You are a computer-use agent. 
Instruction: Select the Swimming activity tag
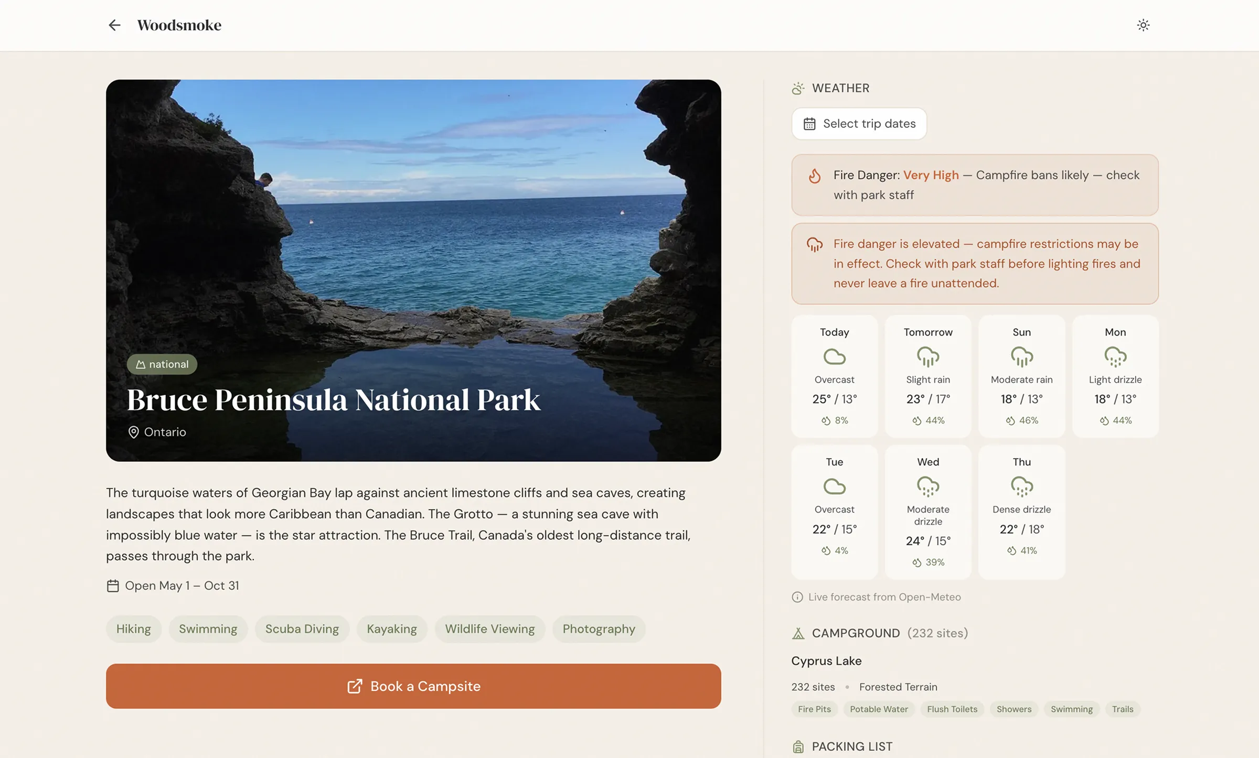tap(208, 629)
